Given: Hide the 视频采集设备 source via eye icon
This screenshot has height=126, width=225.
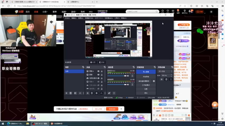Looking at the screenshot, I should pyautogui.click(x=98, y=78).
